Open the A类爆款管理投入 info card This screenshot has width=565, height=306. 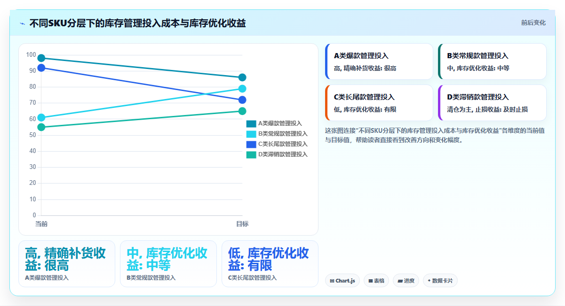[x=379, y=61]
